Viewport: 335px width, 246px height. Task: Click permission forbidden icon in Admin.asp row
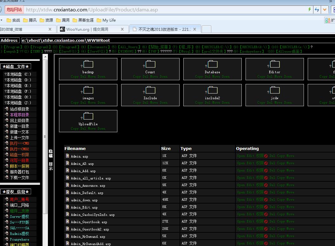266,156
